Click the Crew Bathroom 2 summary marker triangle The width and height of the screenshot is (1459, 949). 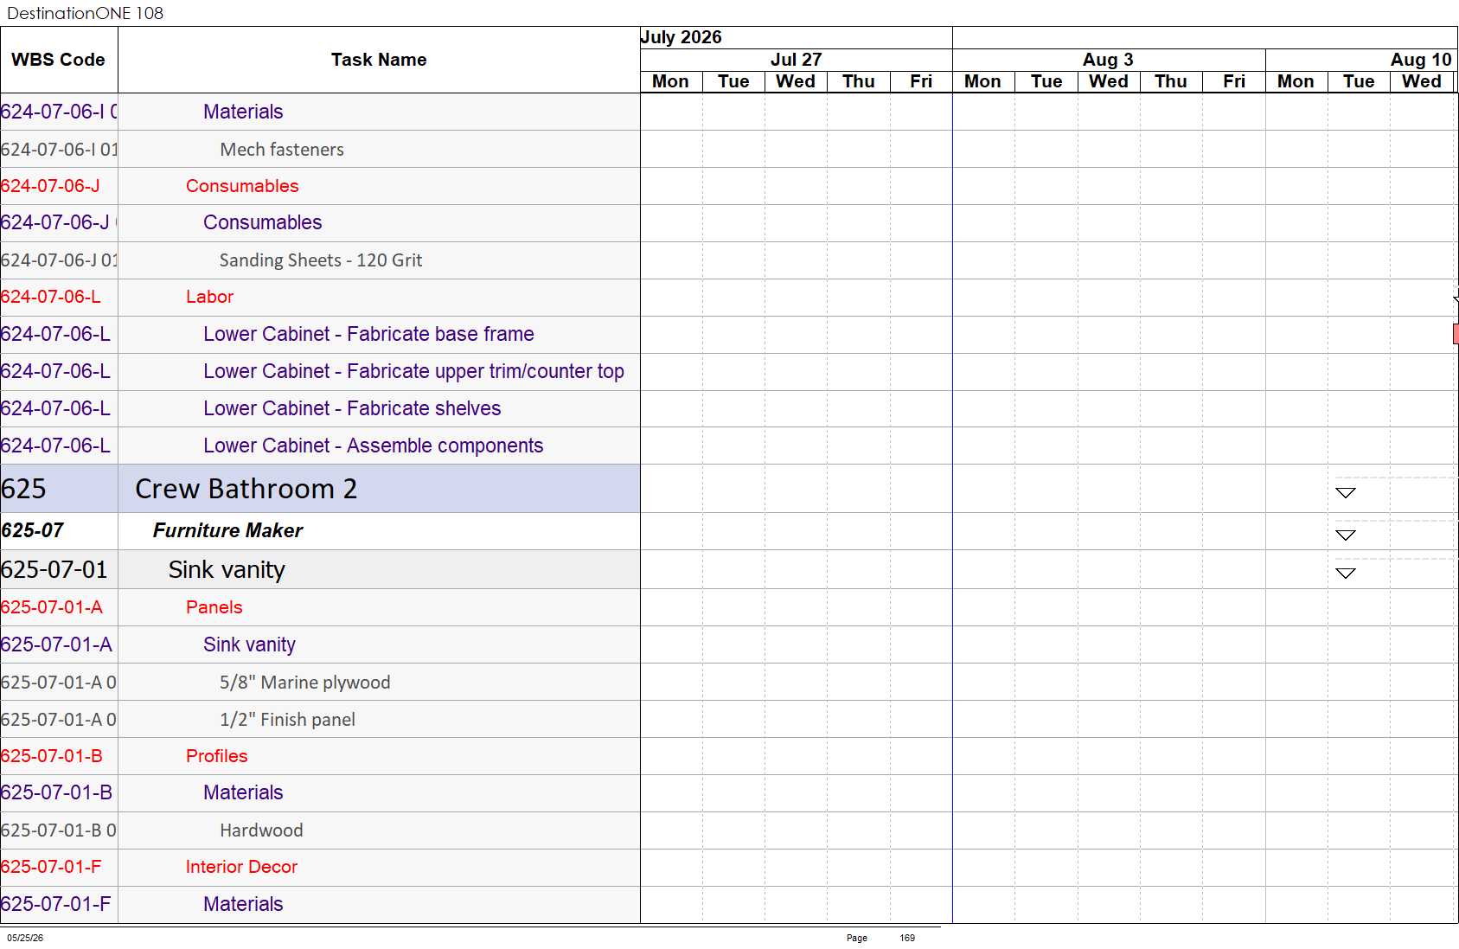click(1345, 493)
